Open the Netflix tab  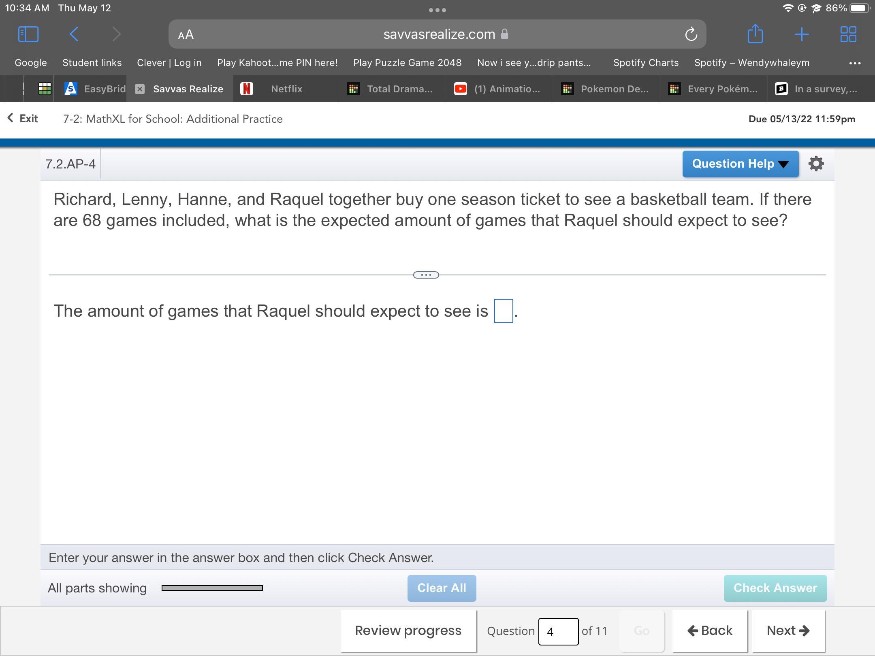[286, 89]
